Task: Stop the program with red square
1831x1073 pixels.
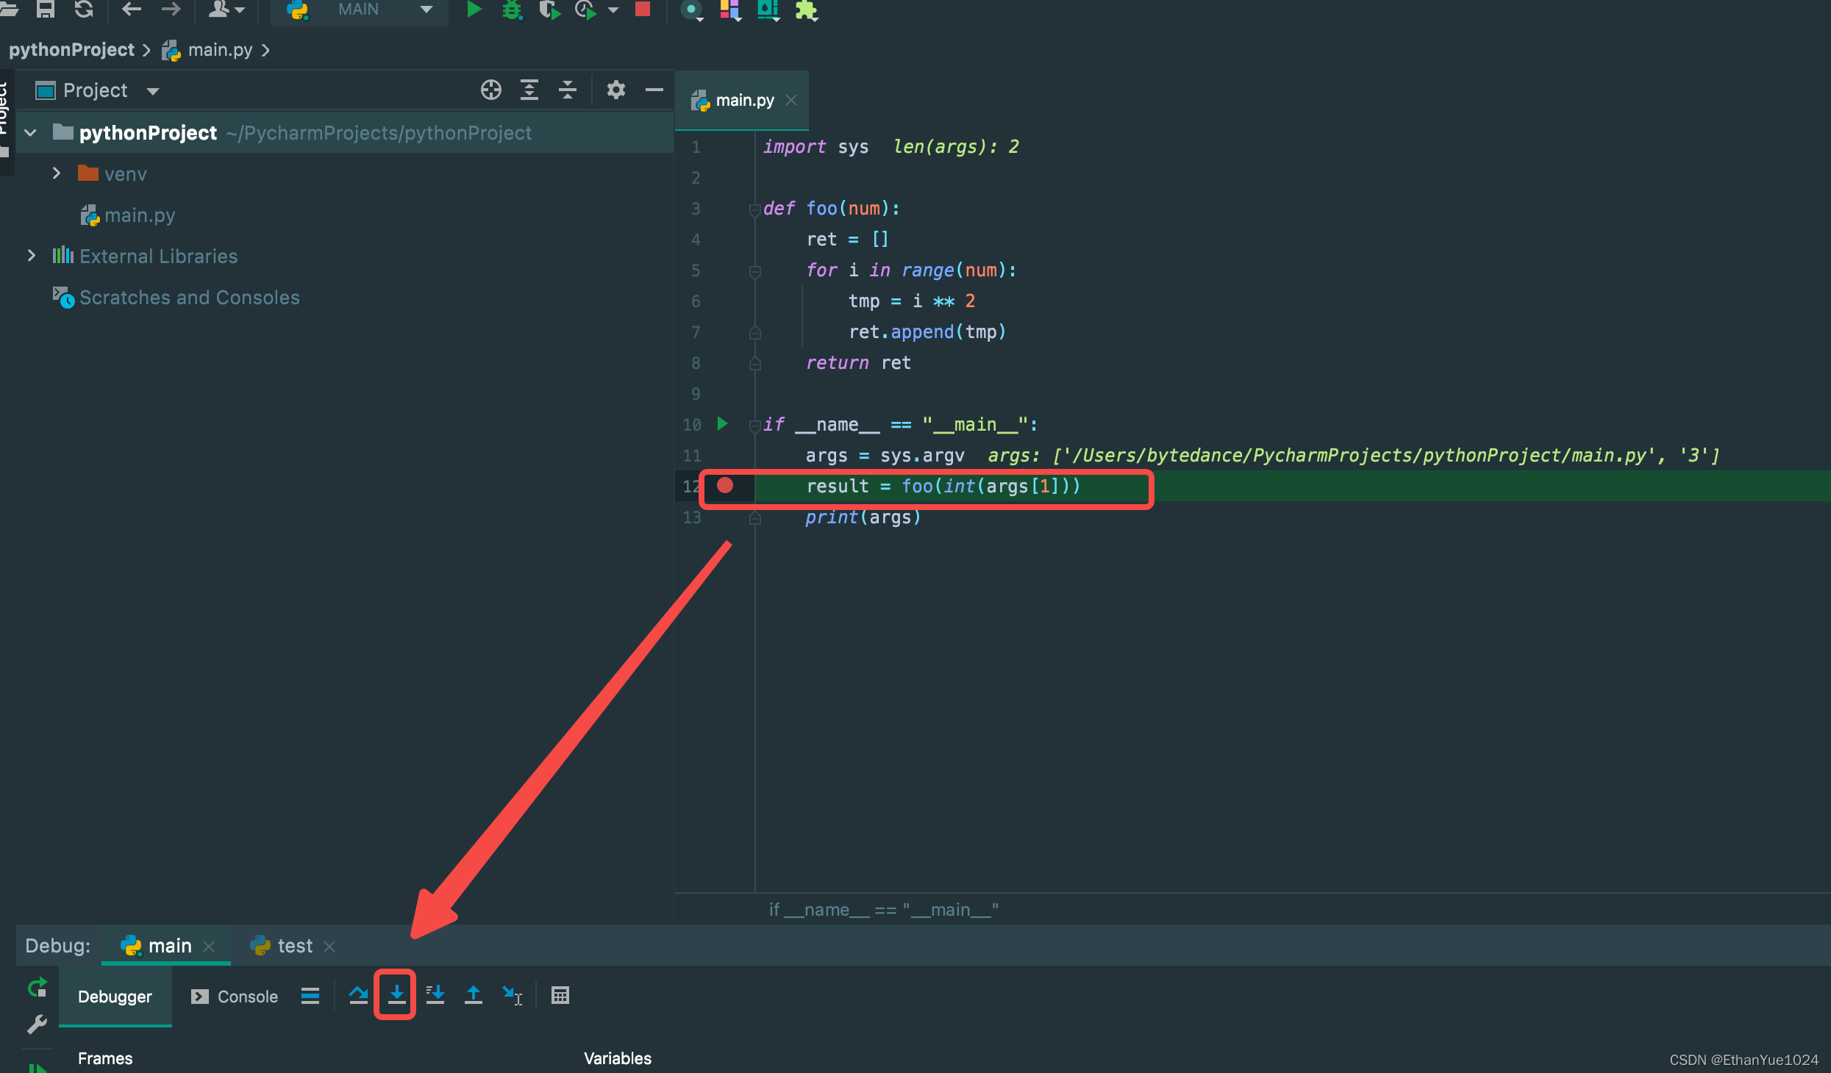Action: 643,9
